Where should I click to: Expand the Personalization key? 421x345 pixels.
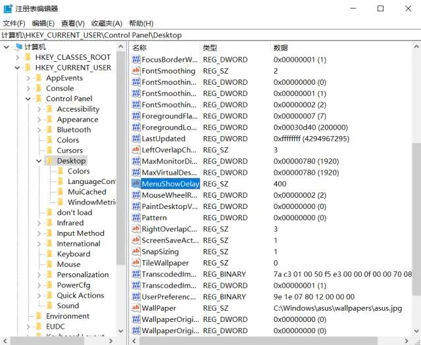pyautogui.click(x=39, y=275)
